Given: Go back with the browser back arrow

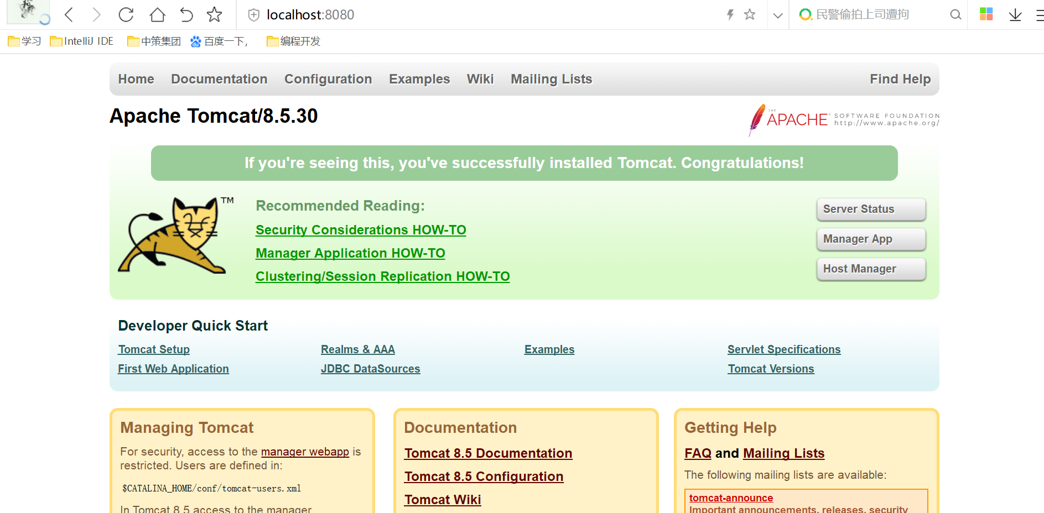Looking at the screenshot, I should click(x=69, y=15).
